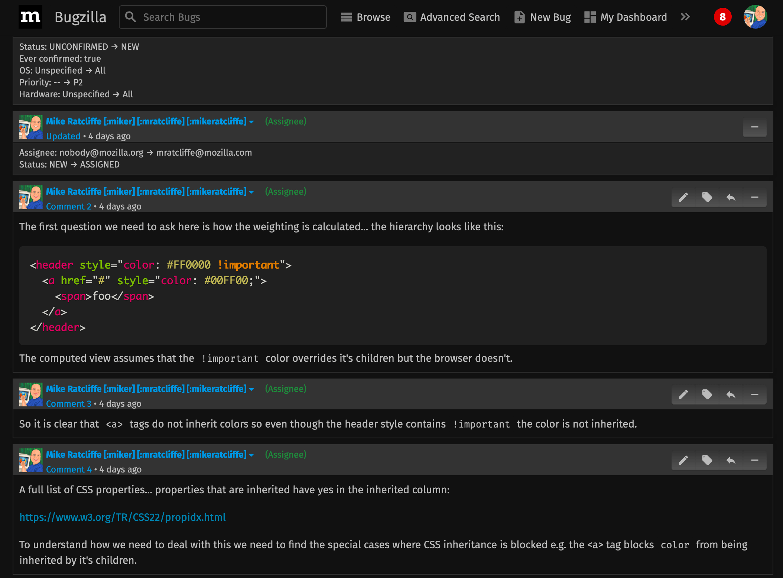783x578 pixels.
Task: Click the magnifier icon in the search bar
Action: pyautogui.click(x=130, y=17)
